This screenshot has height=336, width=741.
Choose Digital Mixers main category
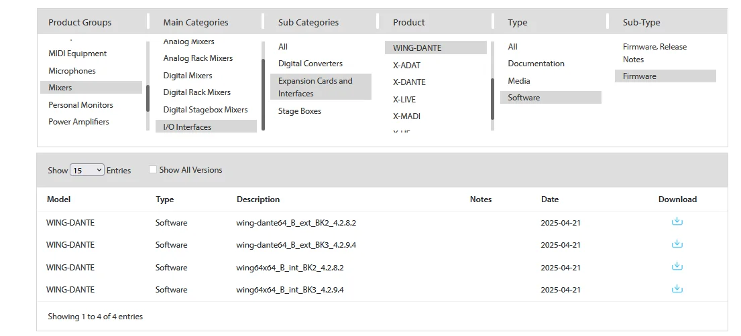[188, 76]
